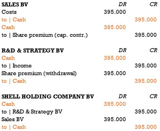Select the to | R&D & Strategy BV entry
The width and height of the screenshot is (160, 131).
[x=32, y=112]
